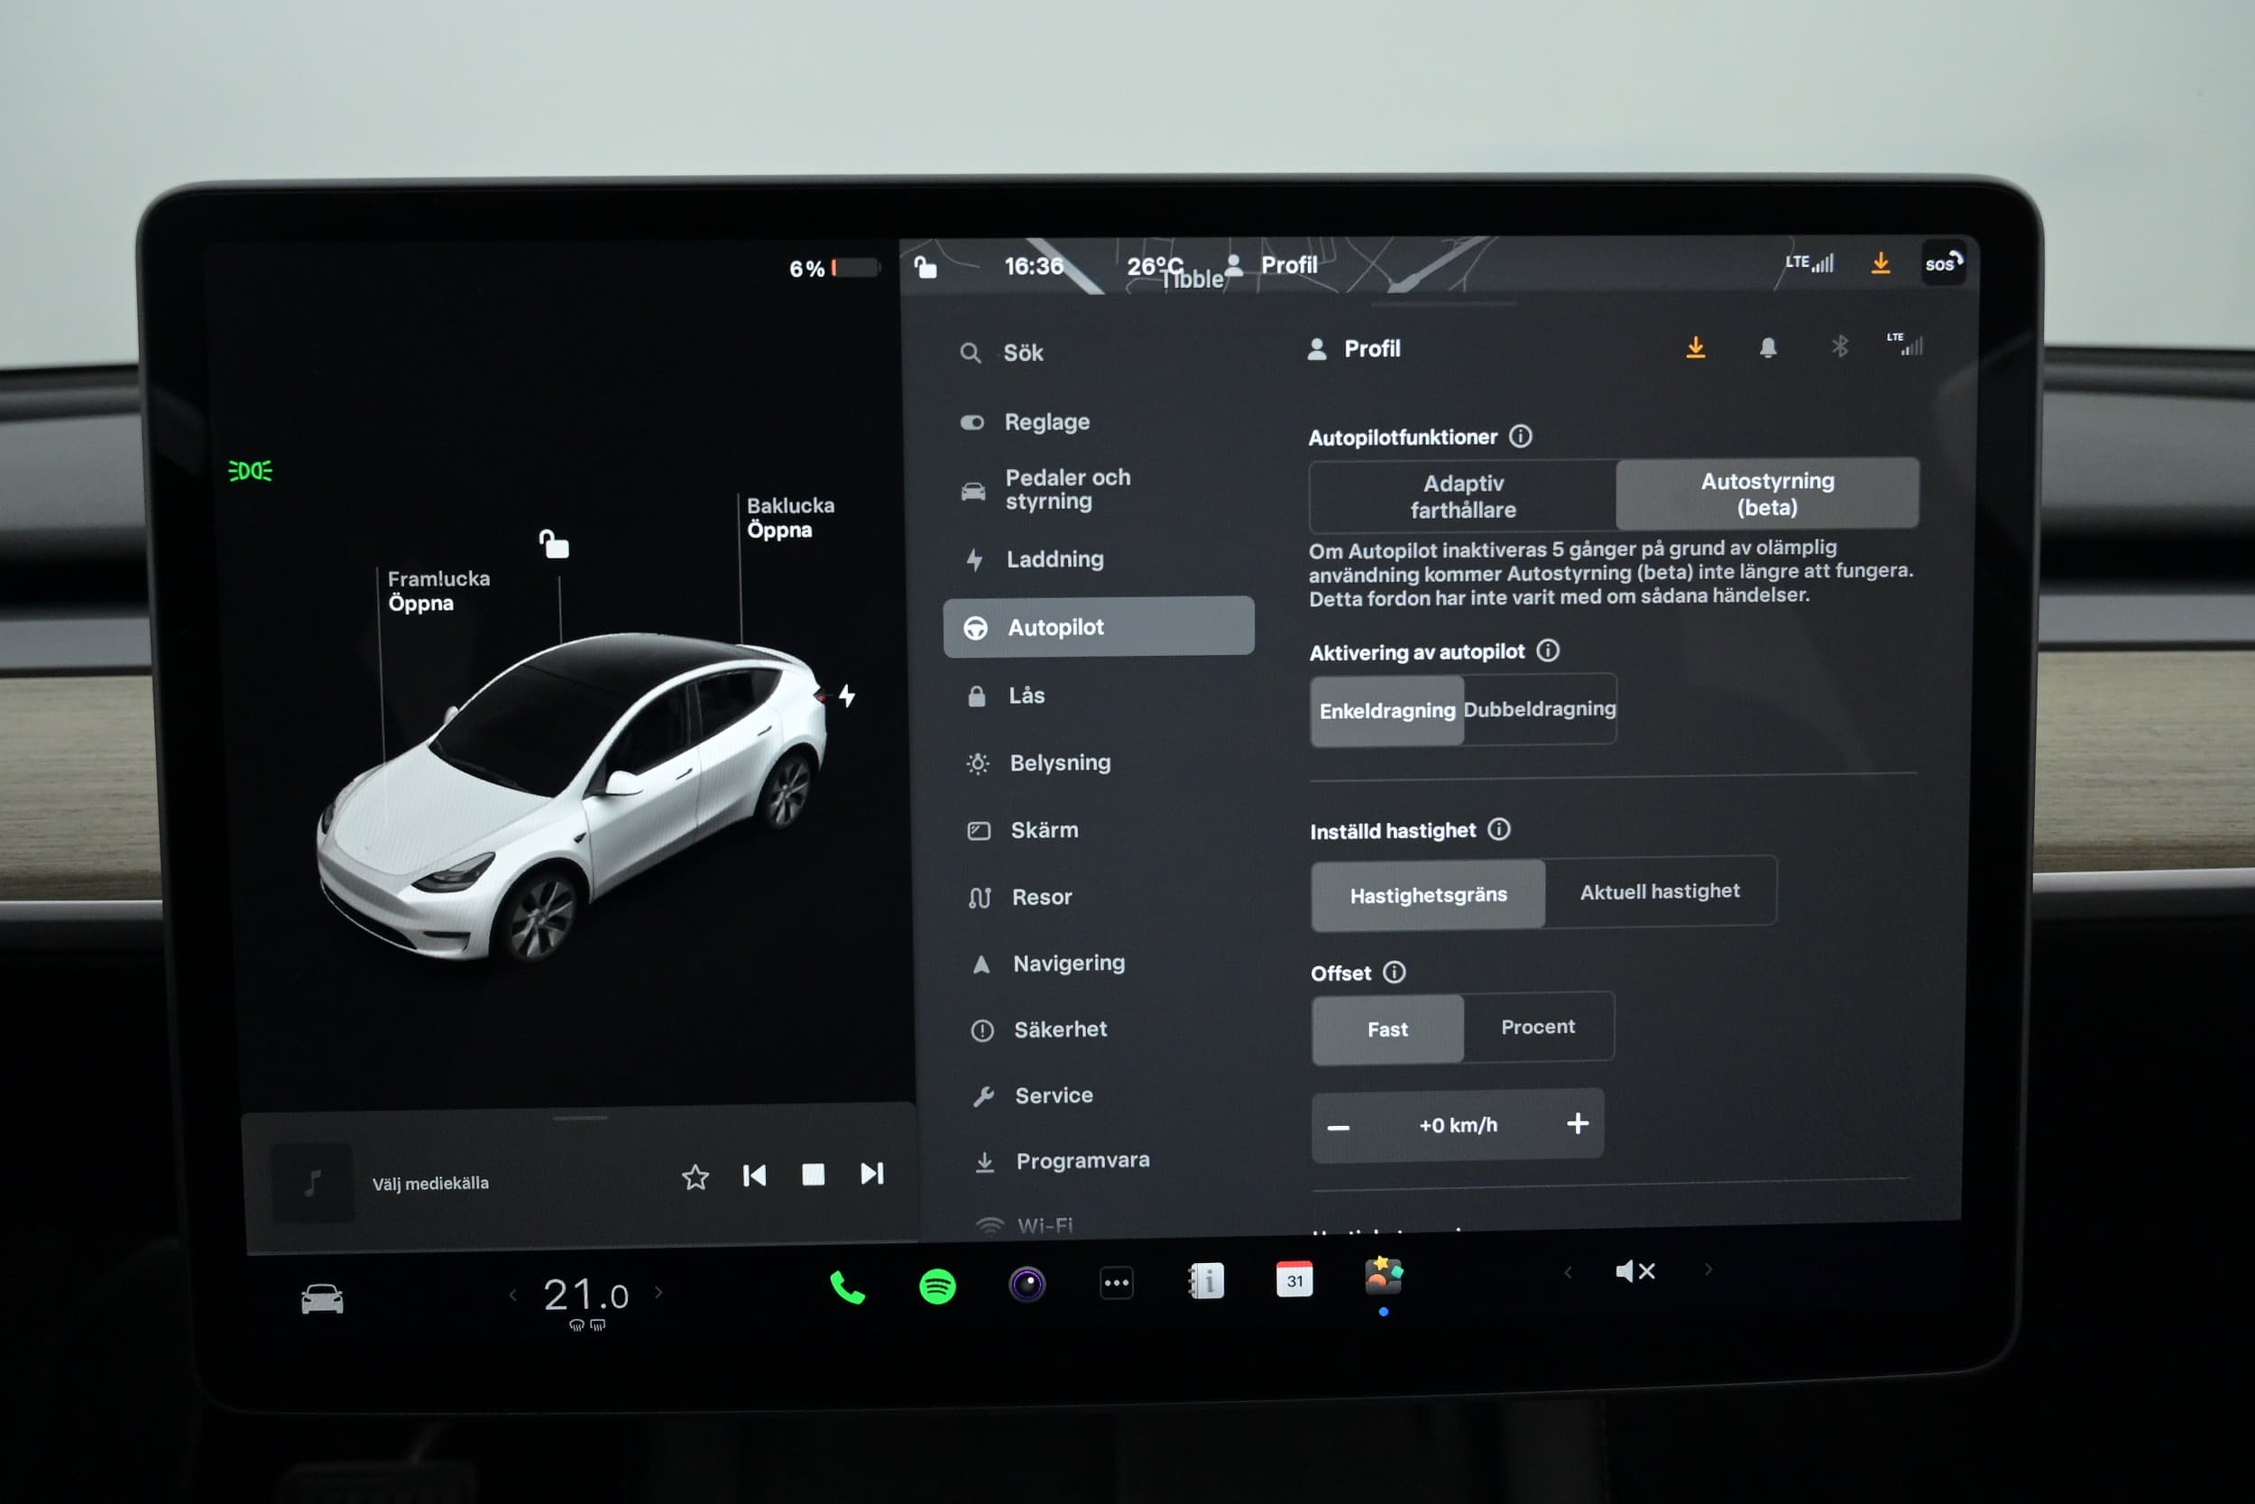Open the Framlucka Öppna frunk control
The height and width of the screenshot is (1504, 2255).
(438, 591)
